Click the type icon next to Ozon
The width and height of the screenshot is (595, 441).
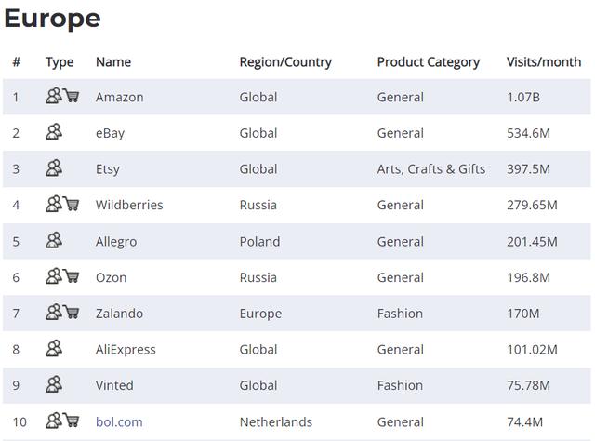coord(62,276)
